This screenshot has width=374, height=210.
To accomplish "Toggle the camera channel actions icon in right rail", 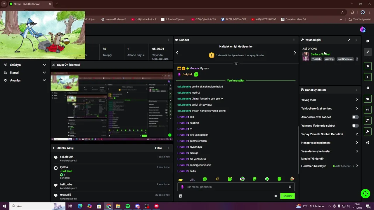I will 368,120.
